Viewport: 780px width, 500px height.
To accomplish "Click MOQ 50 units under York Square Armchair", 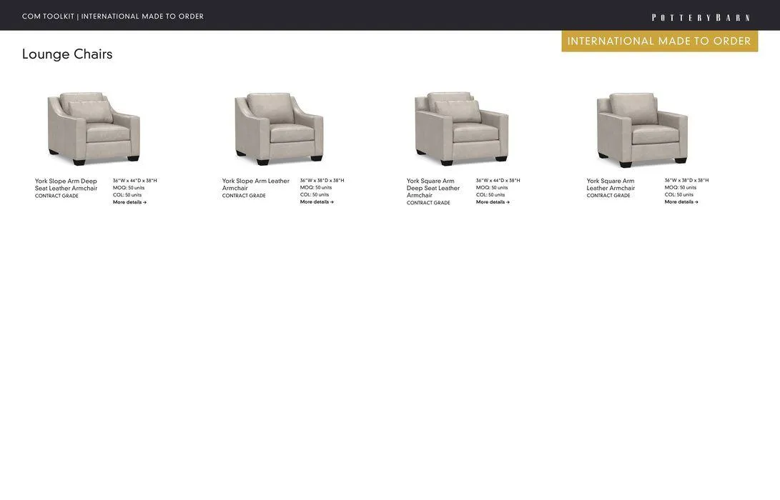I will [680, 188].
